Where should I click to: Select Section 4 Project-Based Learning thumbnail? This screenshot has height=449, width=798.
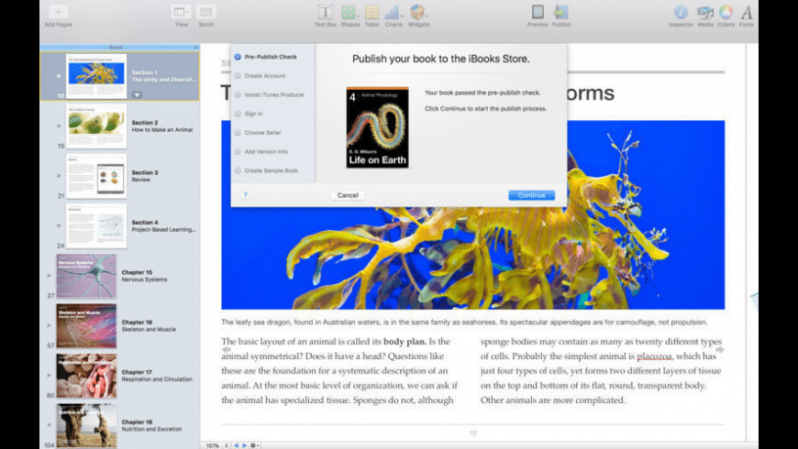click(96, 225)
